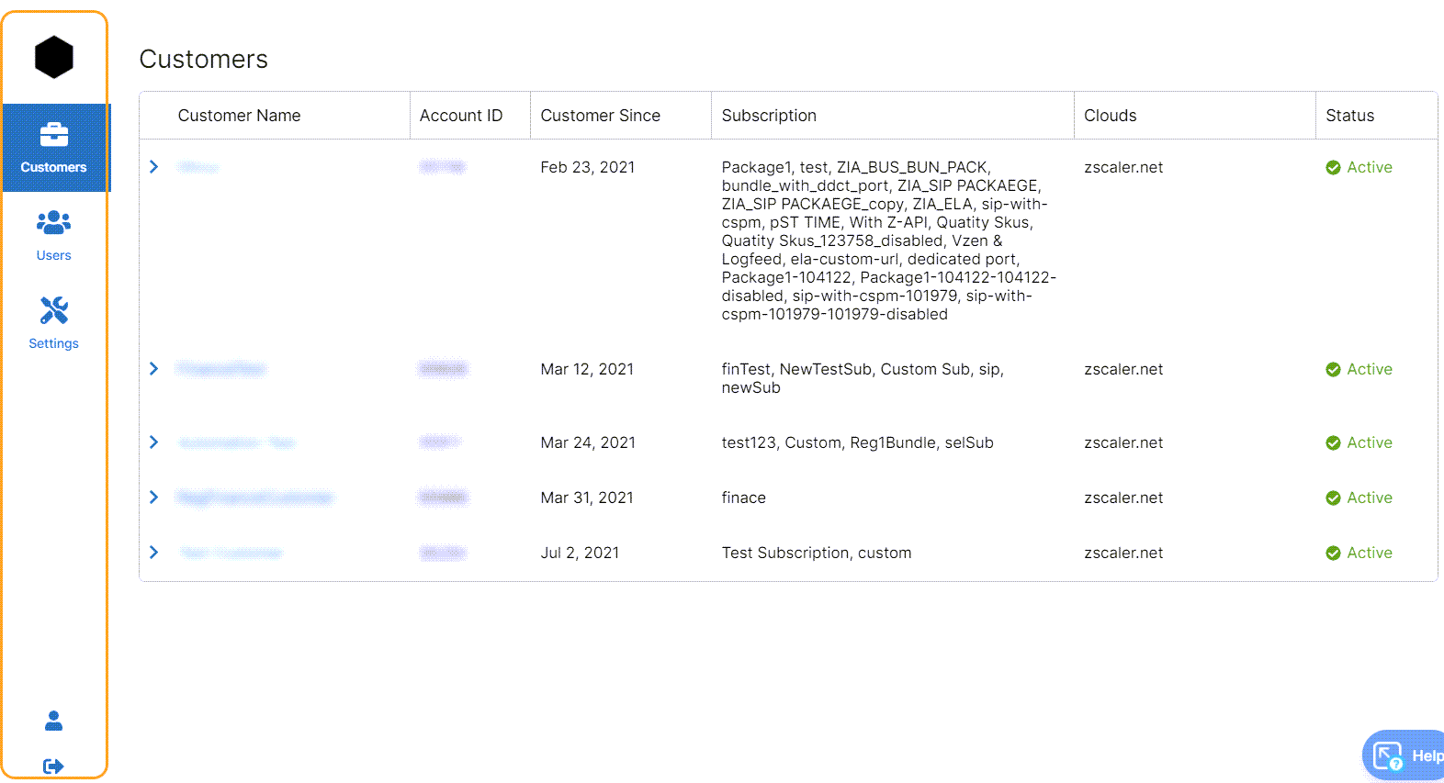
Task: Click the Customer Since column header
Action: point(600,116)
